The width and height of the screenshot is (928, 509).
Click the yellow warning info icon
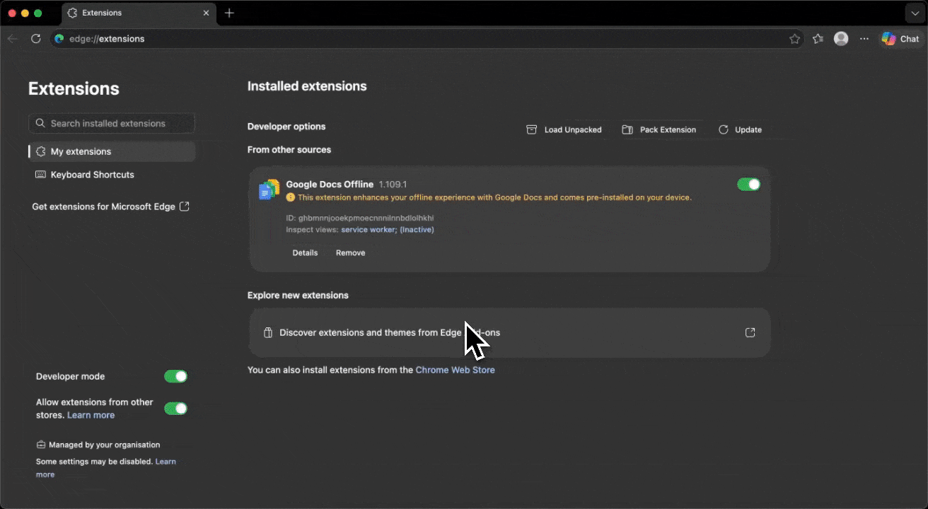[x=291, y=198]
